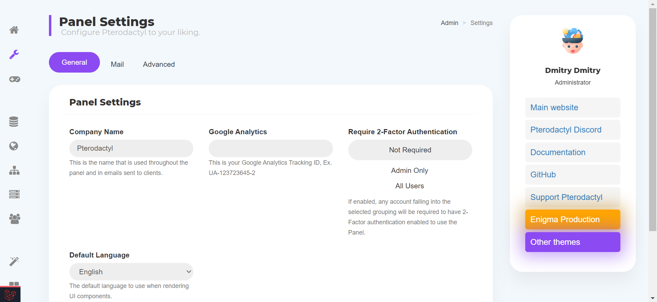The height and width of the screenshot is (302, 657).
Task: Open the Default Language dropdown
Action: (131, 272)
